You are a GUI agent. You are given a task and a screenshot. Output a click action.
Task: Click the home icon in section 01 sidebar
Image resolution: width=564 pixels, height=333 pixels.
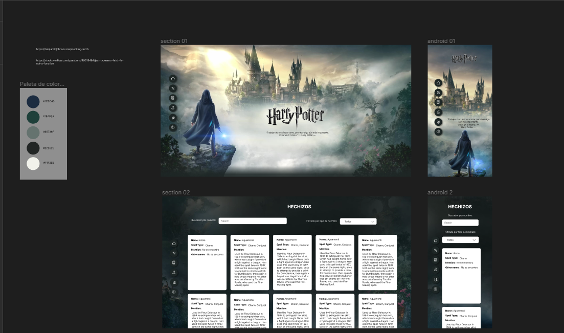click(x=173, y=78)
